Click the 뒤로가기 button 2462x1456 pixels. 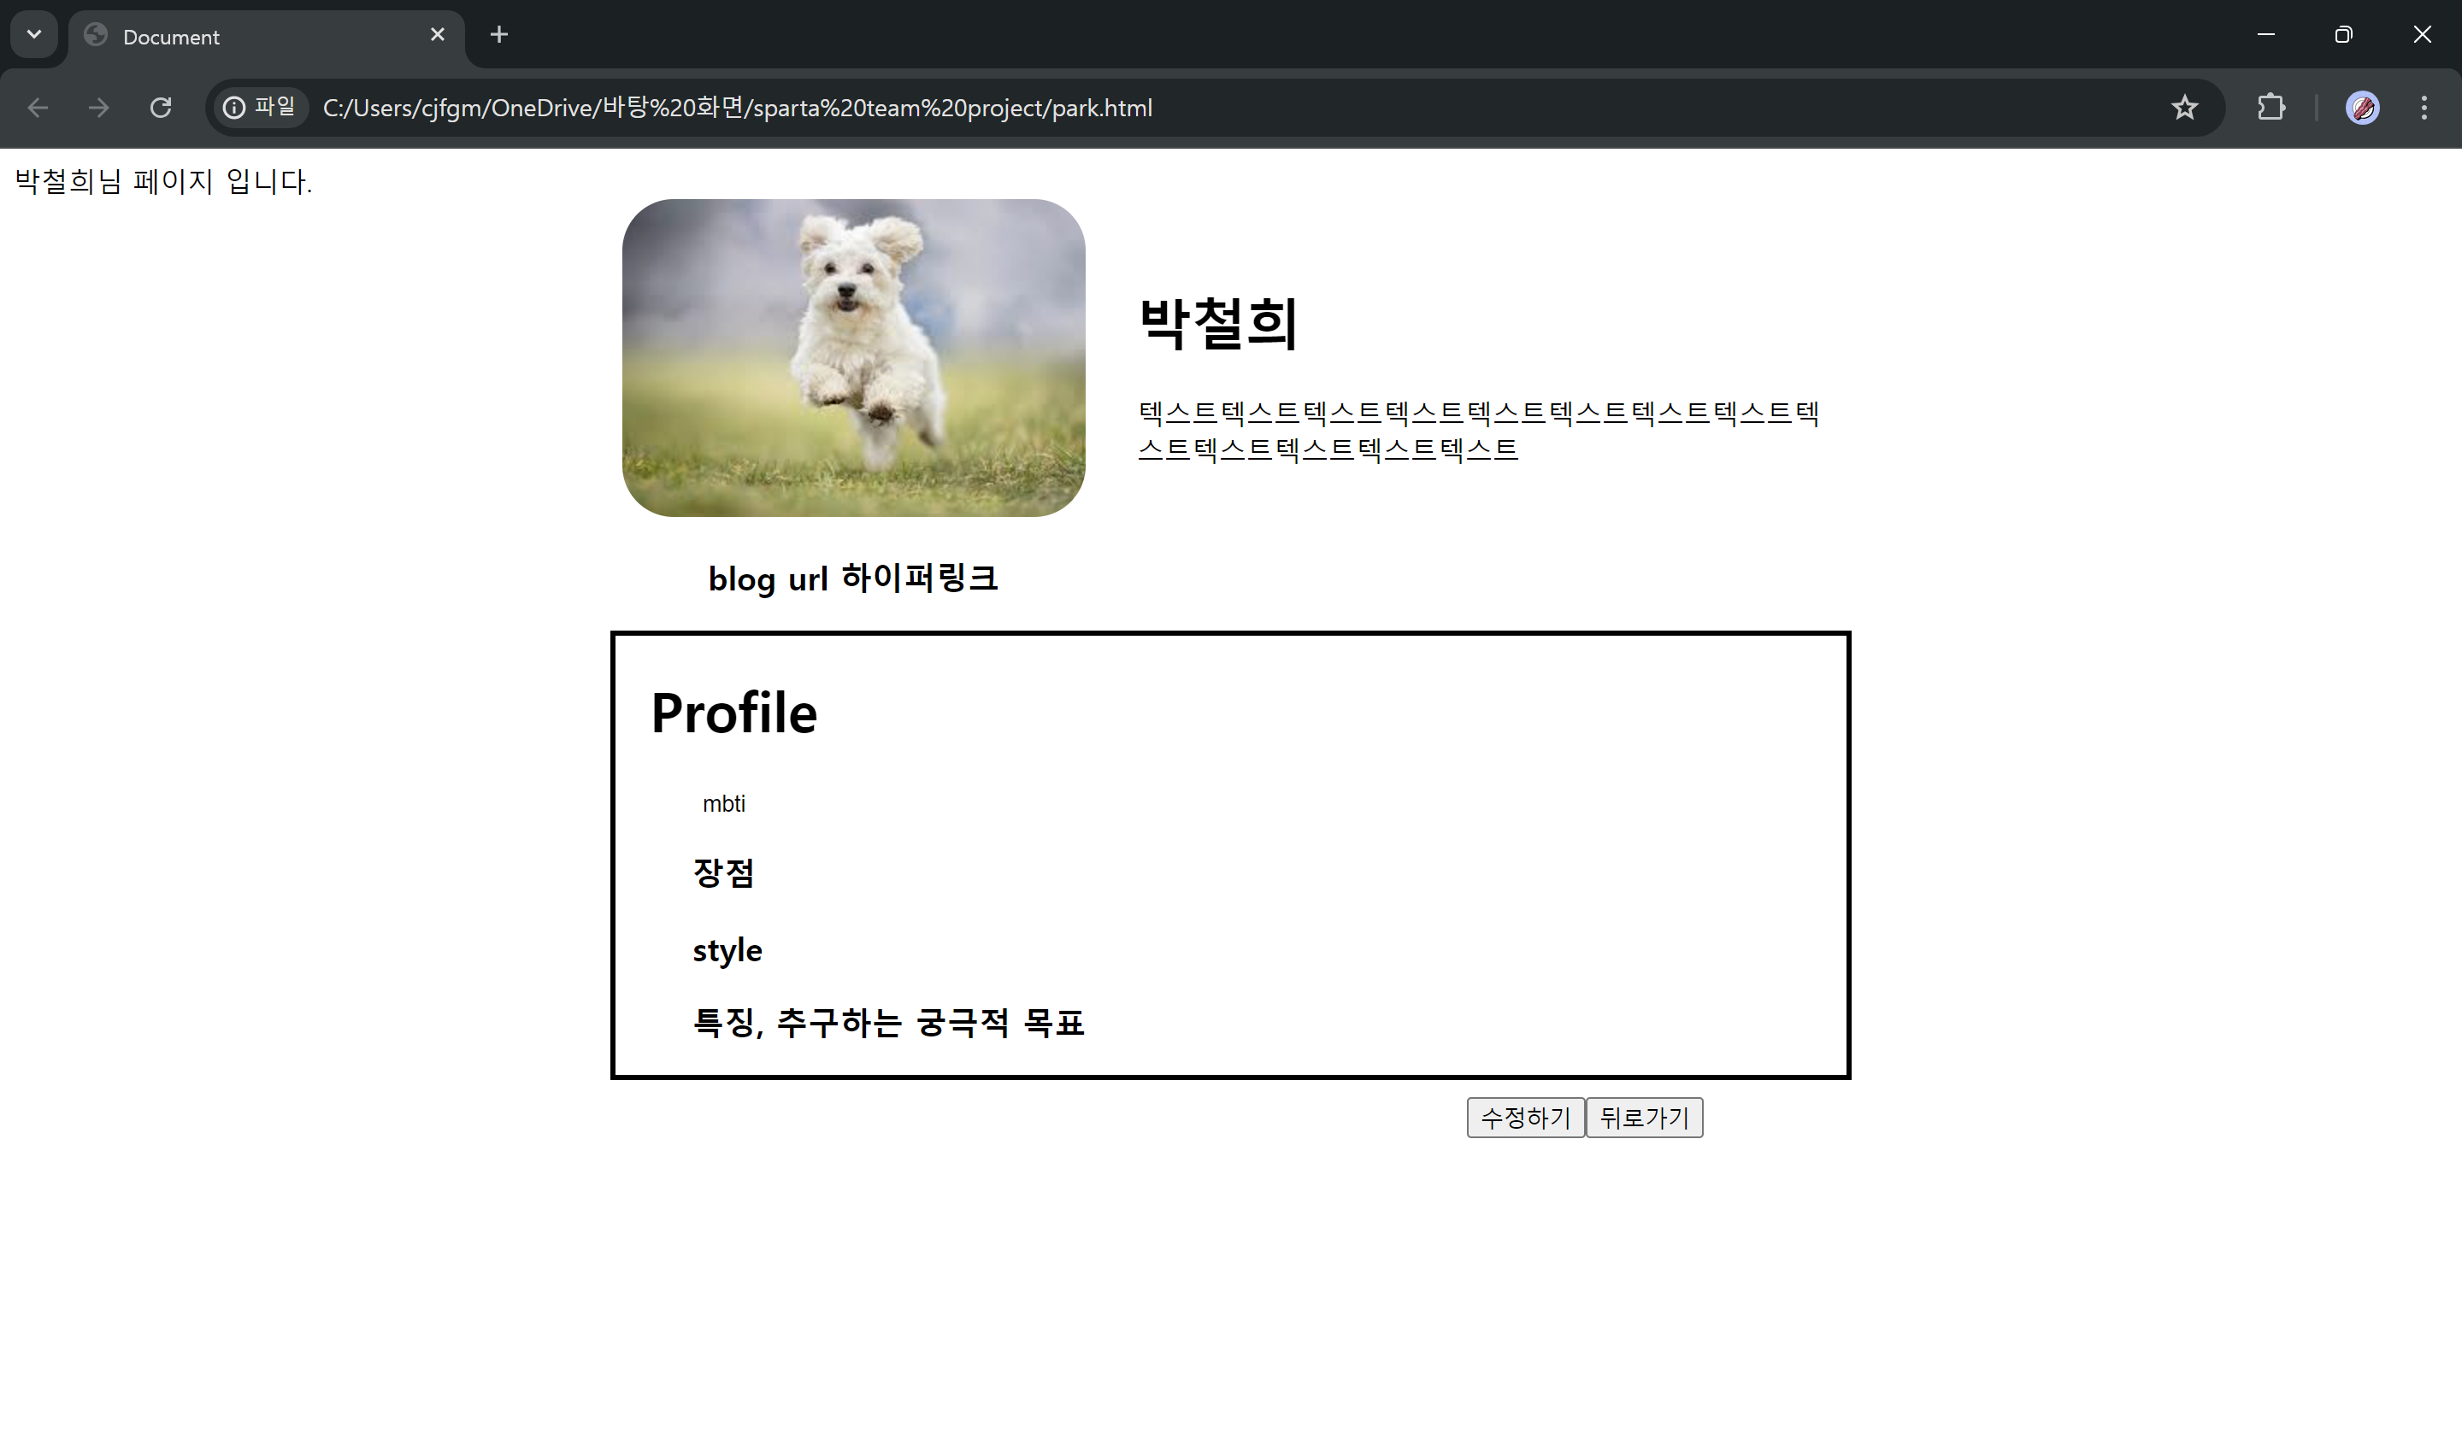1644,1118
